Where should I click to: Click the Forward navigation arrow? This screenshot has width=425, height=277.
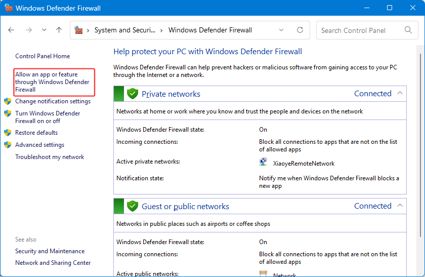28,30
